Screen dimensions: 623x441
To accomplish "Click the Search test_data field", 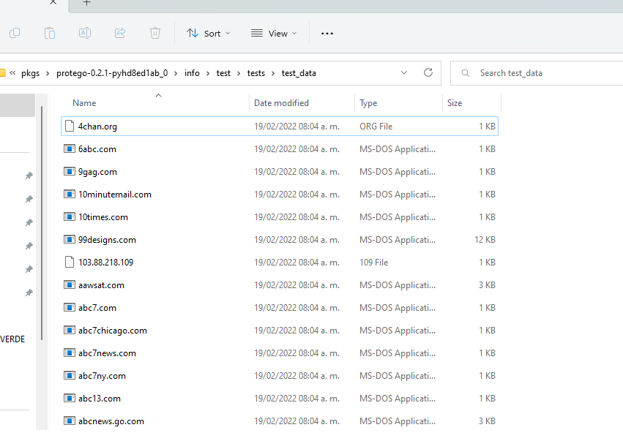I will click(537, 73).
